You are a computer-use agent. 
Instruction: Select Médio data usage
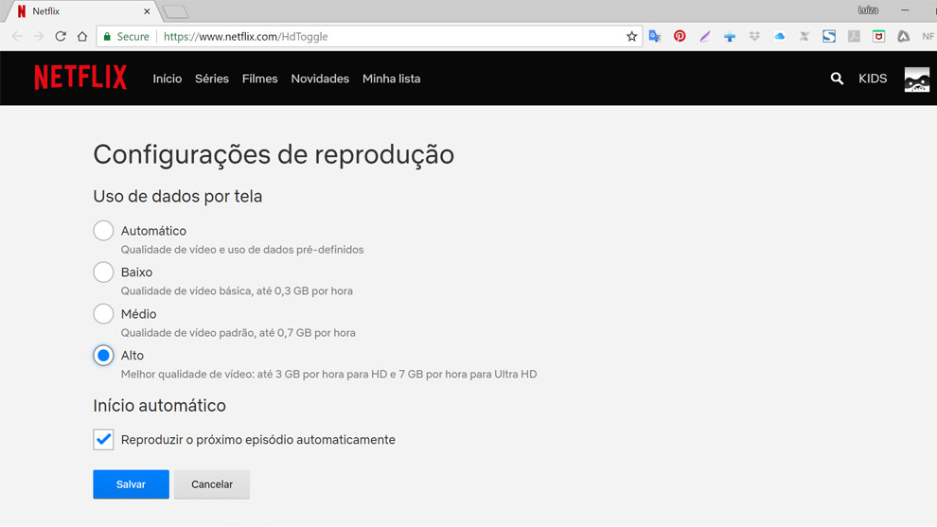coord(103,314)
